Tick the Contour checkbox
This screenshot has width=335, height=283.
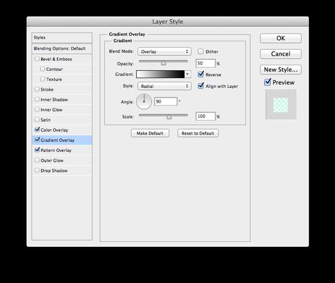[42, 69]
